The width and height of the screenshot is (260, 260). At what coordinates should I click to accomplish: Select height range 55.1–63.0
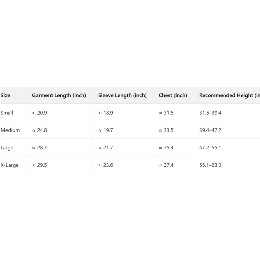pos(210,165)
